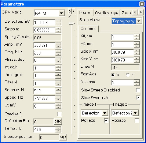Click the X0 nm input field
This screenshot has height=143, width=146.
pyautogui.click(x=123, y=37)
